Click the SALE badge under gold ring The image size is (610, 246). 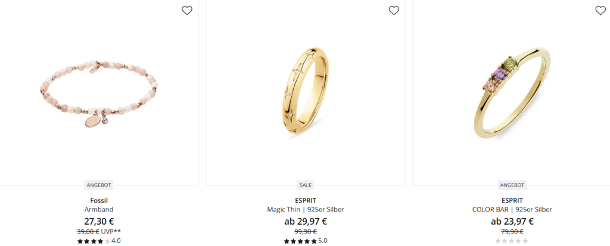306,185
